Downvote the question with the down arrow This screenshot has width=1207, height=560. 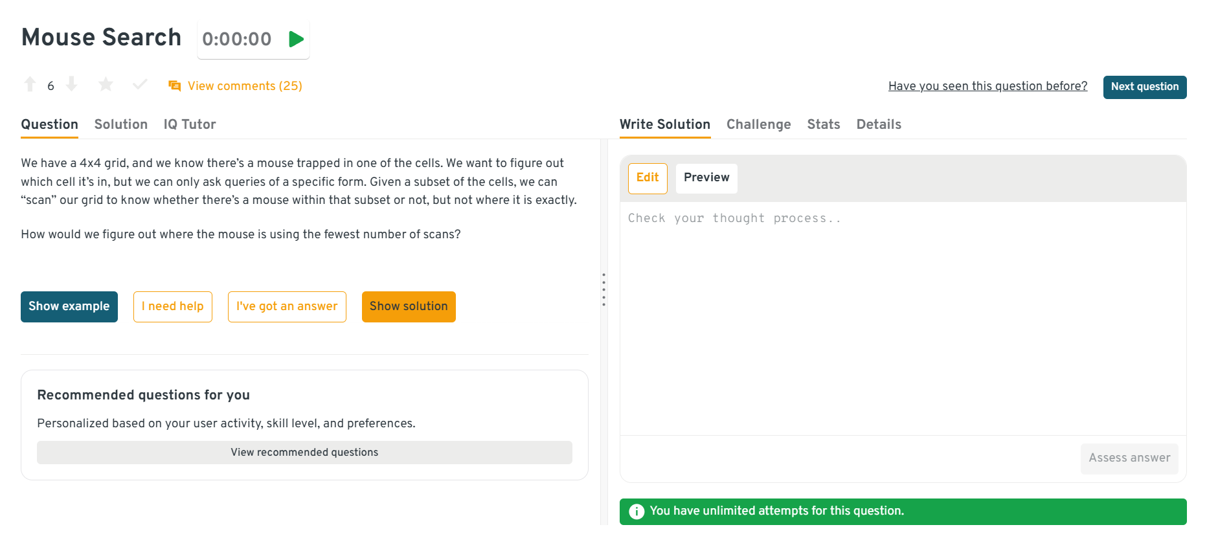pos(72,84)
